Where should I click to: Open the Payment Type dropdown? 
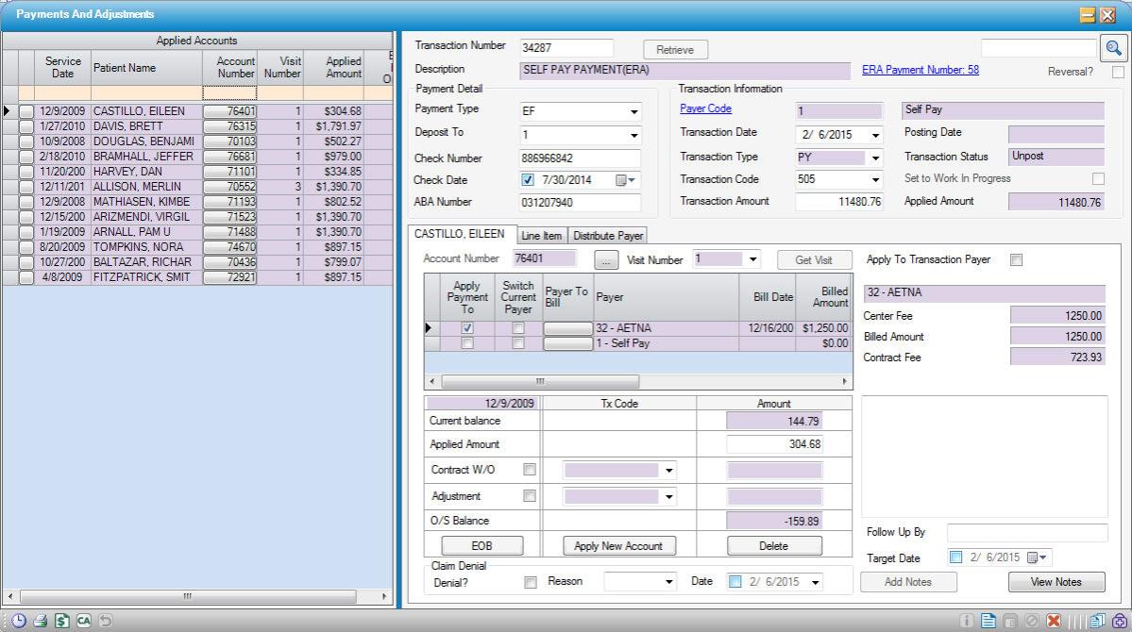coord(634,111)
